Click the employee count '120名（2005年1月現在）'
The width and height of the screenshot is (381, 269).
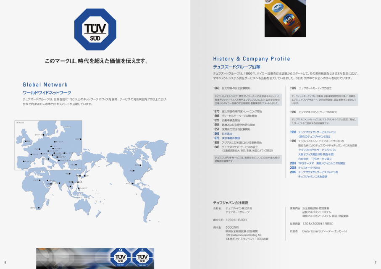point(318,224)
